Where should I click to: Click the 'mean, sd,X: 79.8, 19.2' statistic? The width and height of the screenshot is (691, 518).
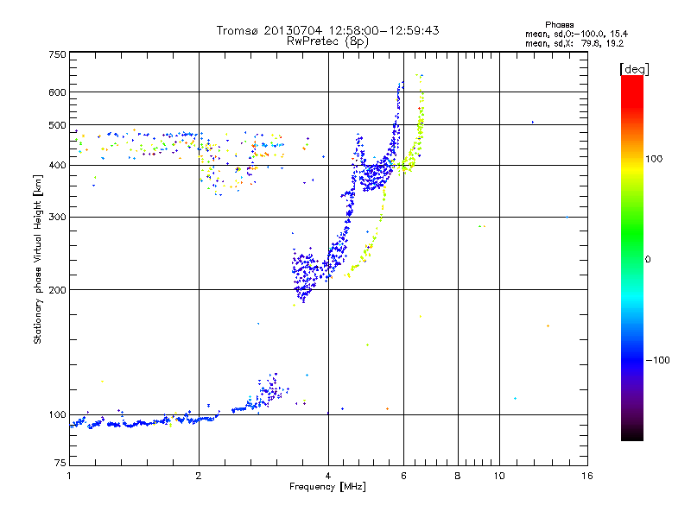(x=574, y=43)
